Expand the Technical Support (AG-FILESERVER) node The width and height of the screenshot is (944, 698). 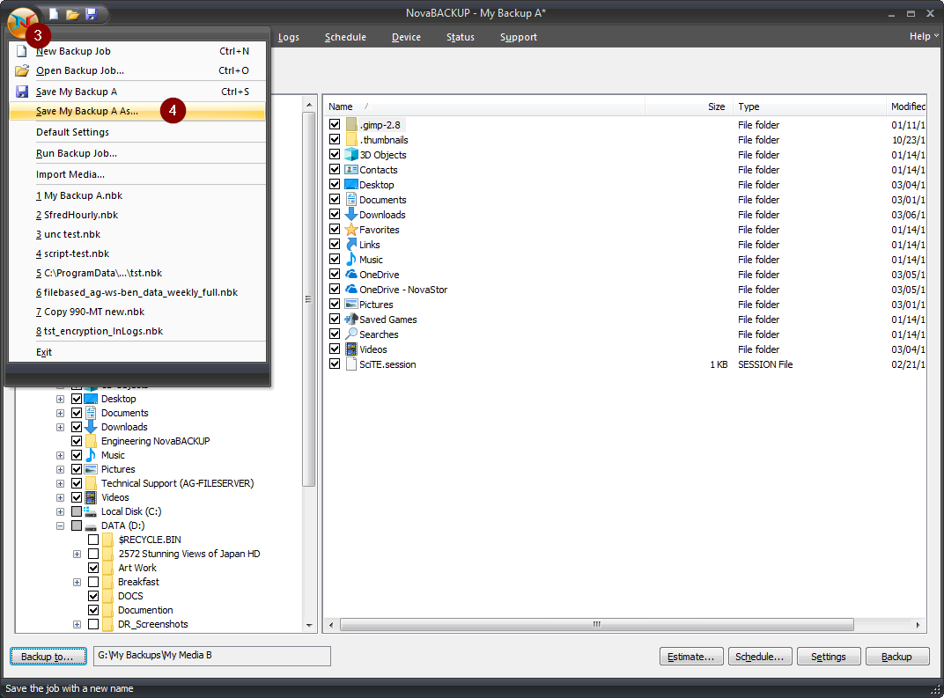pyautogui.click(x=60, y=484)
